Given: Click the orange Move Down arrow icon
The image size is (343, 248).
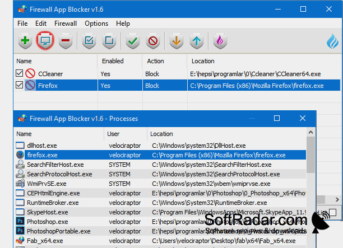Looking at the screenshot, I should coord(177,41).
